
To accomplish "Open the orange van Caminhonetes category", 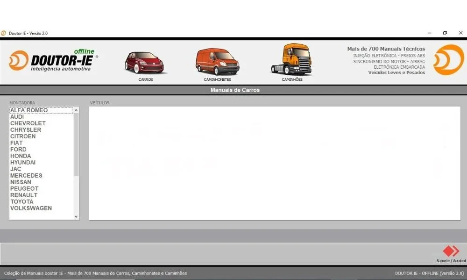I will tap(217, 61).
